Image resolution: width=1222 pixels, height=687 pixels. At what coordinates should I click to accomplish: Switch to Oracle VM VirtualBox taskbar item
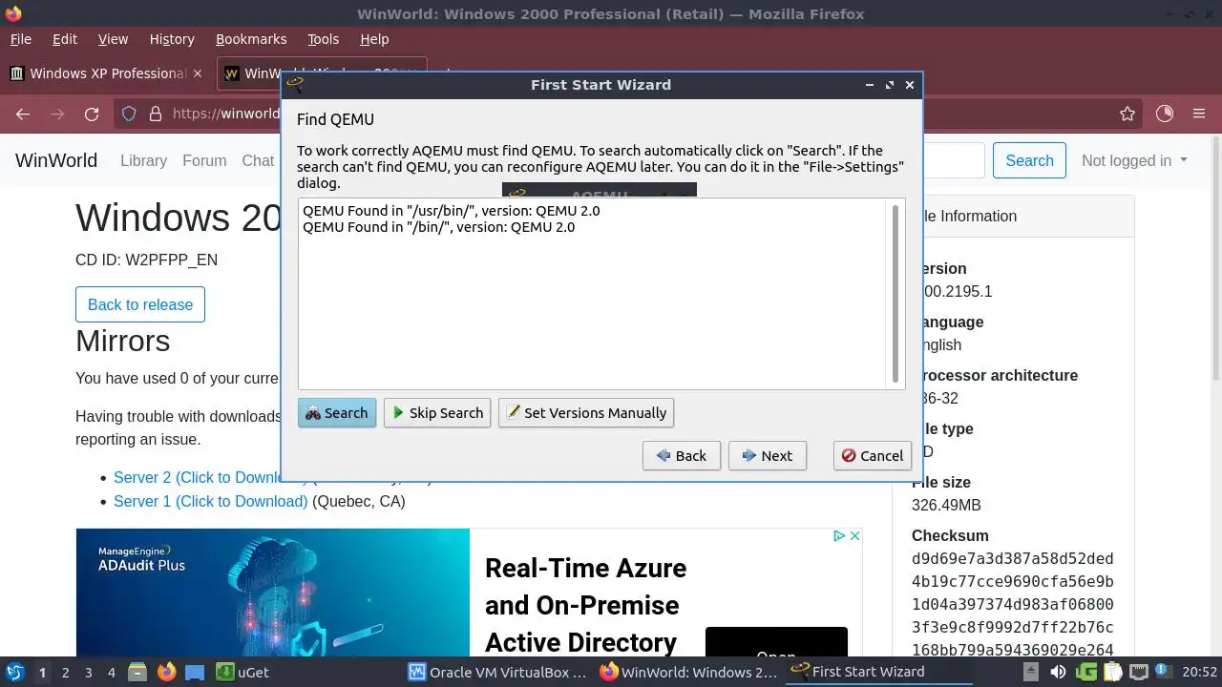pyautogui.click(x=498, y=672)
